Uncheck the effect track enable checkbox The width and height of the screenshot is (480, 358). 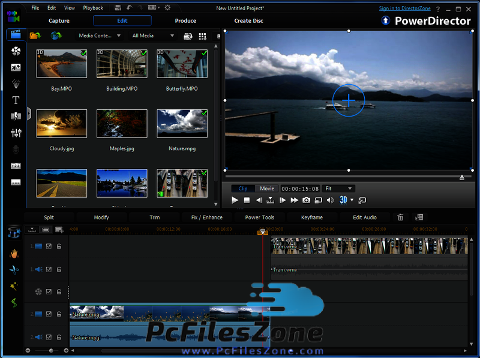point(49,291)
